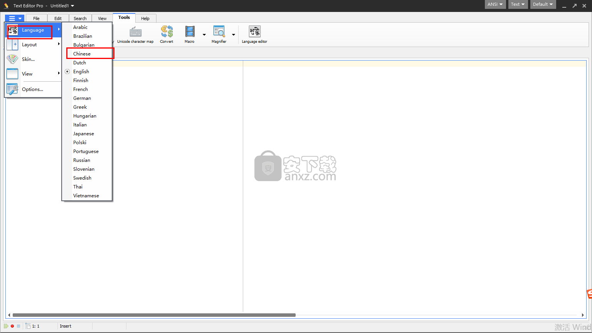Expand the Macro dropdown arrow
This screenshot has width=592, height=333.
click(204, 35)
